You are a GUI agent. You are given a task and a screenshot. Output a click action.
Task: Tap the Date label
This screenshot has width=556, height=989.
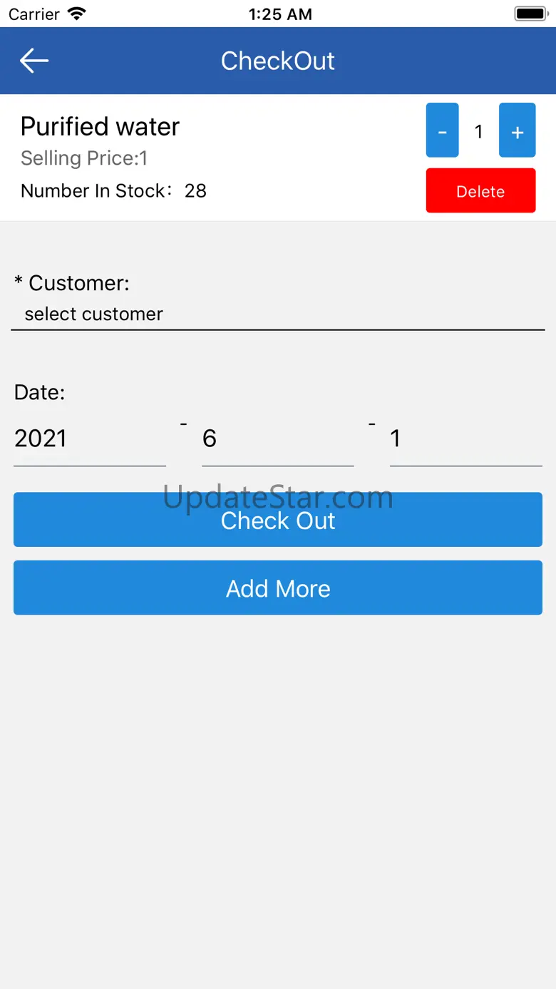click(40, 392)
